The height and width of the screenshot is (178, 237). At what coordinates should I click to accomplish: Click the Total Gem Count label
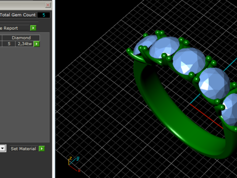18,15
